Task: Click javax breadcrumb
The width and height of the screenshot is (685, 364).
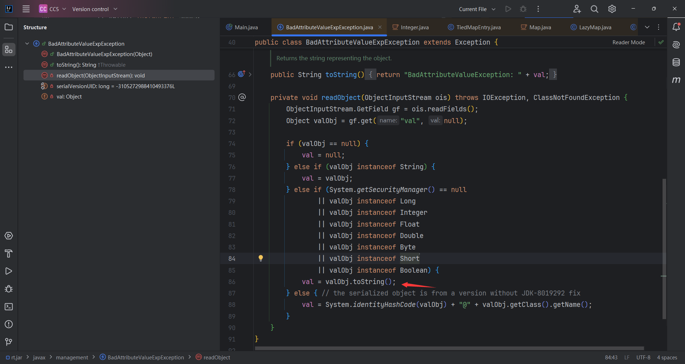Action: point(39,357)
